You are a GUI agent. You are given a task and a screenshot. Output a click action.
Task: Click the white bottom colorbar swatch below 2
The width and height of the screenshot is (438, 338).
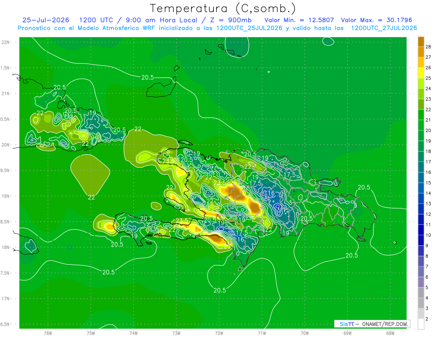pyautogui.click(x=421, y=324)
